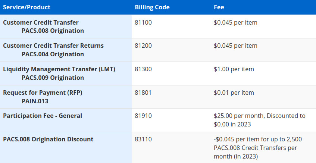Click the $0.01 per item fee
The height and width of the screenshot is (163, 316).
234,93
